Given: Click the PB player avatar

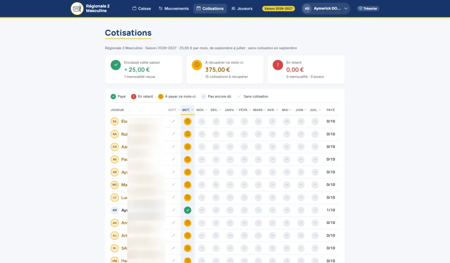Looking at the screenshot, I should click(115, 159).
